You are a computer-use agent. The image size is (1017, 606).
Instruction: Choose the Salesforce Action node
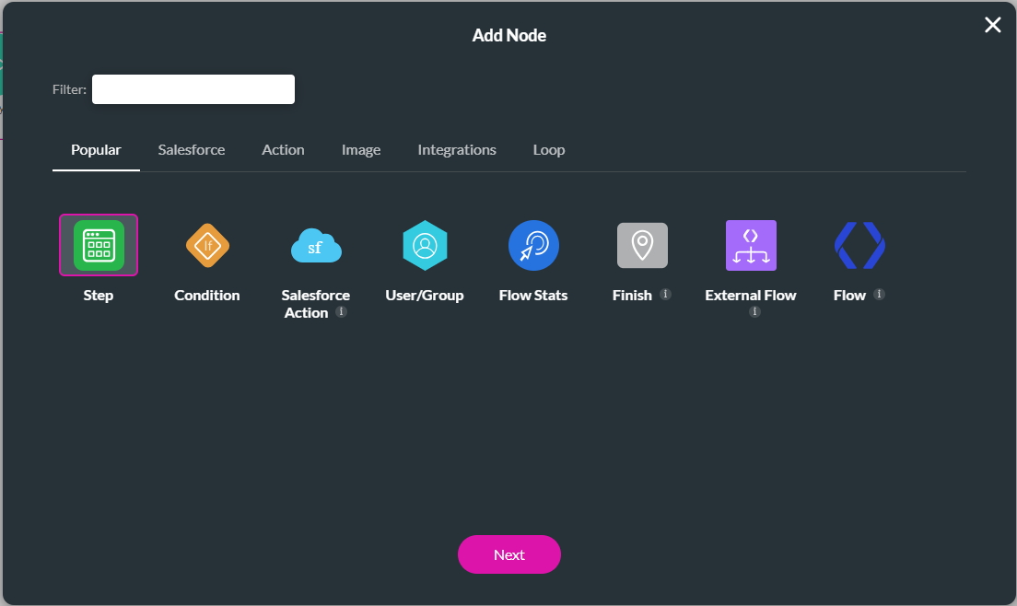[x=316, y=245]
